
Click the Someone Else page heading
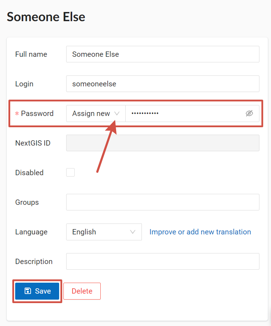tap(46, 17)
